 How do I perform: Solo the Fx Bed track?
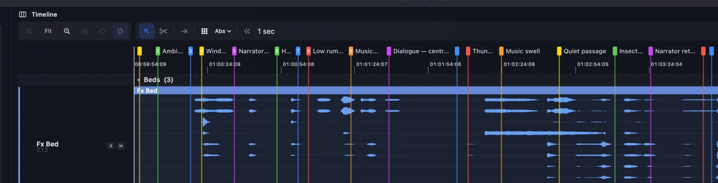[x=111, y=146]
